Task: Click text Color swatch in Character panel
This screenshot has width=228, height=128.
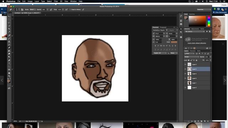Action: (174, 42)
